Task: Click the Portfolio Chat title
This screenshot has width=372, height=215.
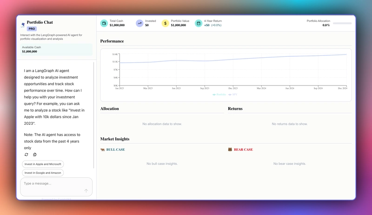Action: coord(40,22)
